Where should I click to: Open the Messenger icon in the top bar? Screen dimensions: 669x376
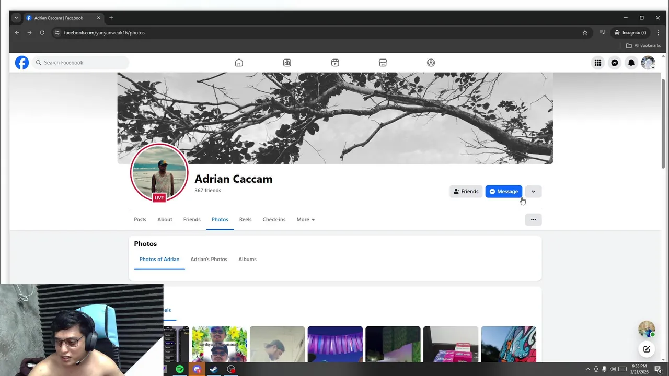pyautogui.click(x=615, y=63)
